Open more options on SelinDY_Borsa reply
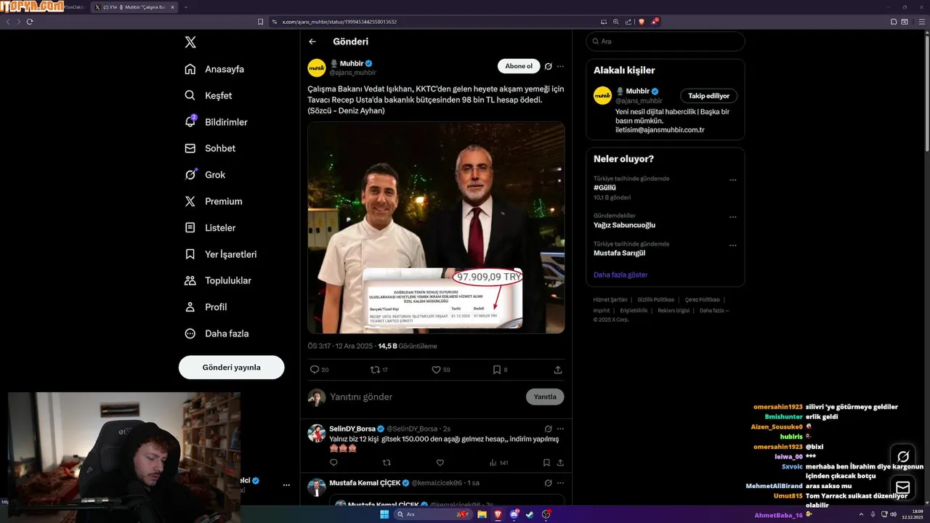930x523 pixels. 560,429
